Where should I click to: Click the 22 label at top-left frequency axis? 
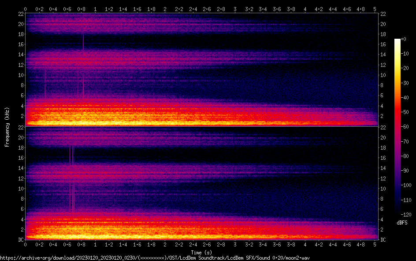click(20, 14)
